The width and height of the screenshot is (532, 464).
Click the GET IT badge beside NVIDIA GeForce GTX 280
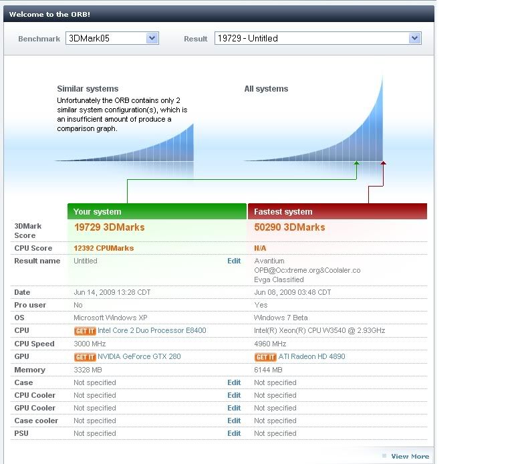pyautogui.click(x=85, y=357)
